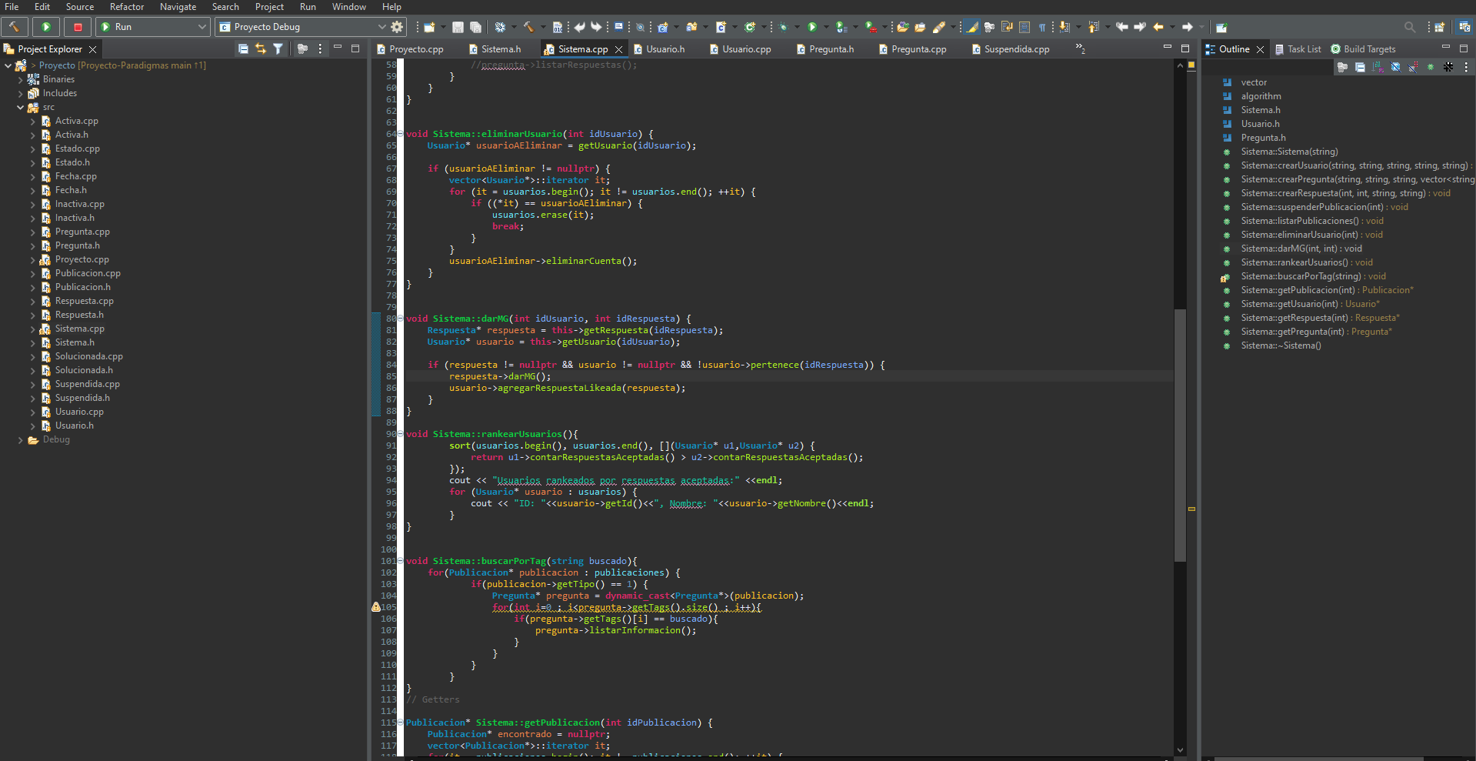Select Sistema::rankearUsuarios() in Outline
The width and height of the screenshot is (1476, 761).
tap(1307, 262)
